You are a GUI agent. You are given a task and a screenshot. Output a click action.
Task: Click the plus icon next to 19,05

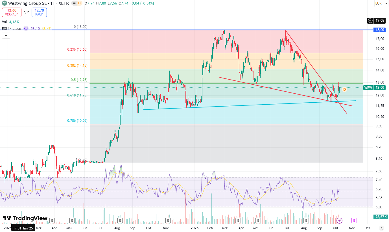click(370, 21)
